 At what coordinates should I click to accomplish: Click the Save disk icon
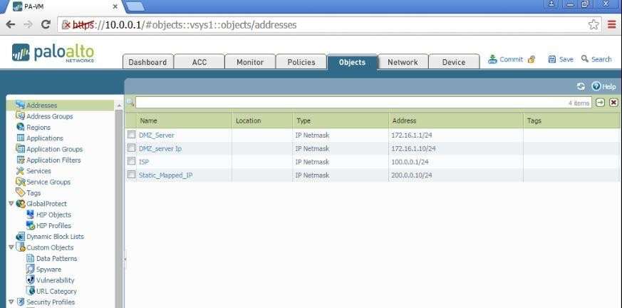pos(551,60)
